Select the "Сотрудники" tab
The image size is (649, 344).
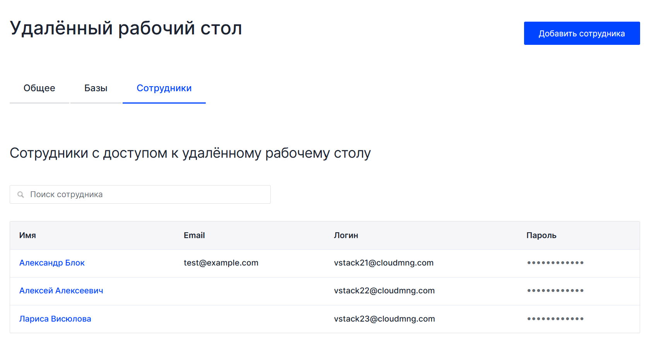(x=164, y=88)
